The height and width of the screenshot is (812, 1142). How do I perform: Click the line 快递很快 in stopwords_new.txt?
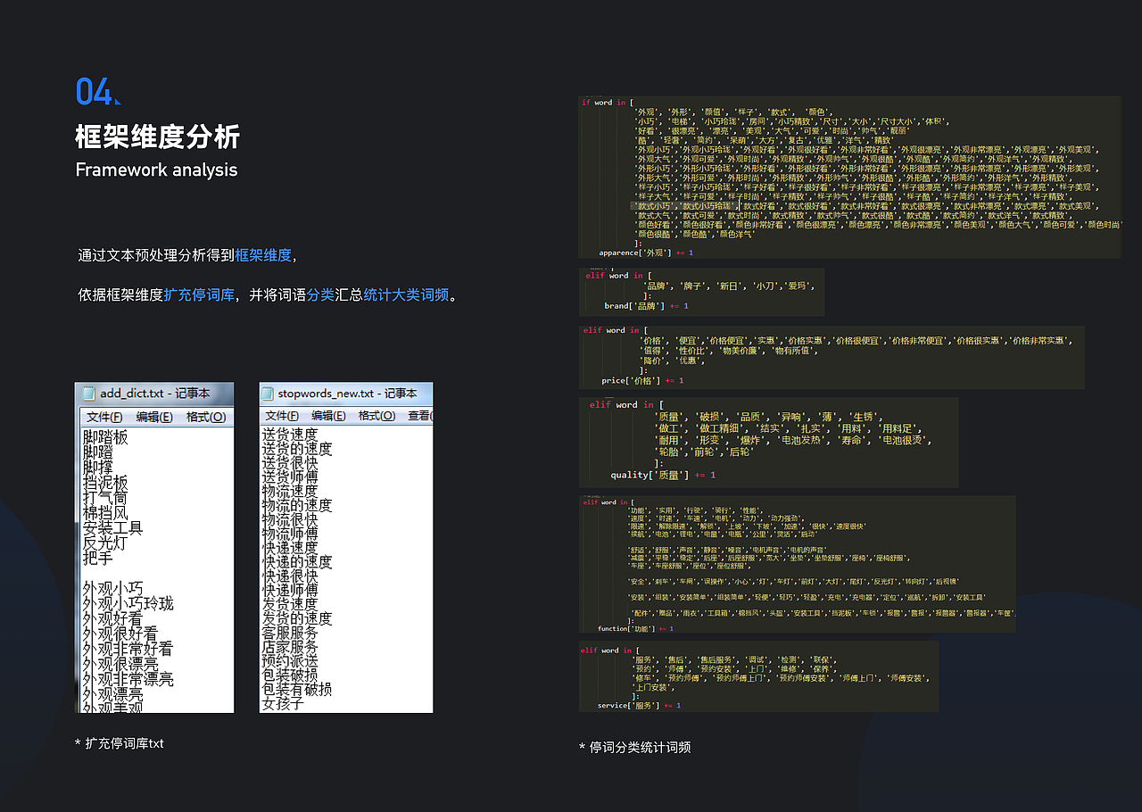289,576
